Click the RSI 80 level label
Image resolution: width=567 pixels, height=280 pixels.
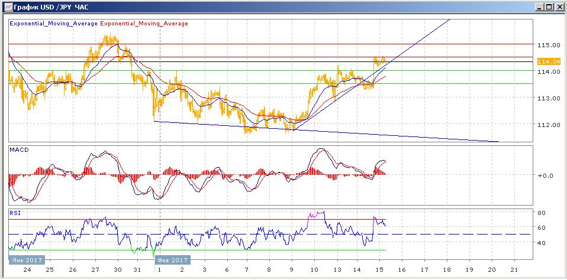540,213
